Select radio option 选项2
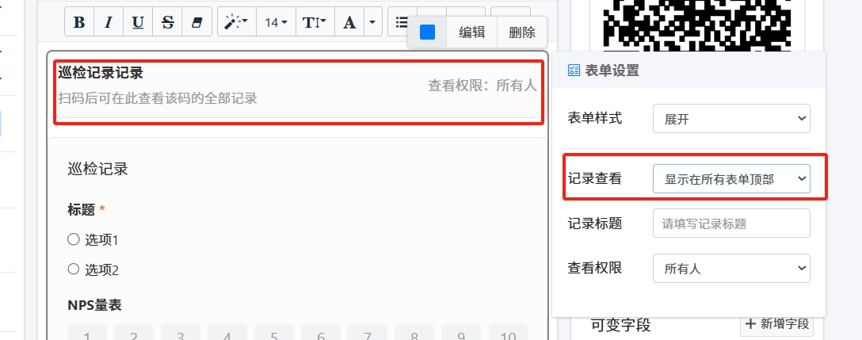Screen dimensions: 862x340 pos(74,269)
